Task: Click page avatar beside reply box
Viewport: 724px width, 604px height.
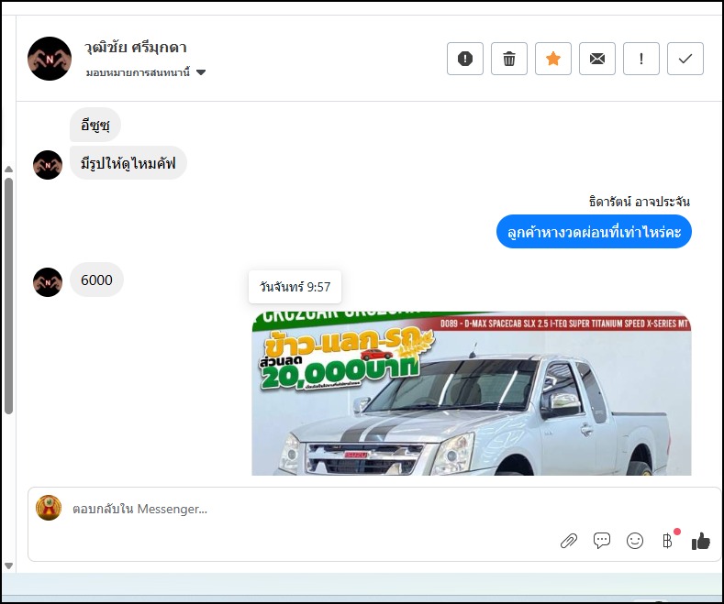Action: [49, 508]
